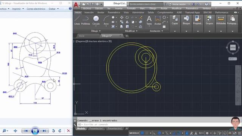The width and height of the screenshot is (242, 136).
Task: Click Iniciar sesión sign-in button
Action: (x=179, y=4)
